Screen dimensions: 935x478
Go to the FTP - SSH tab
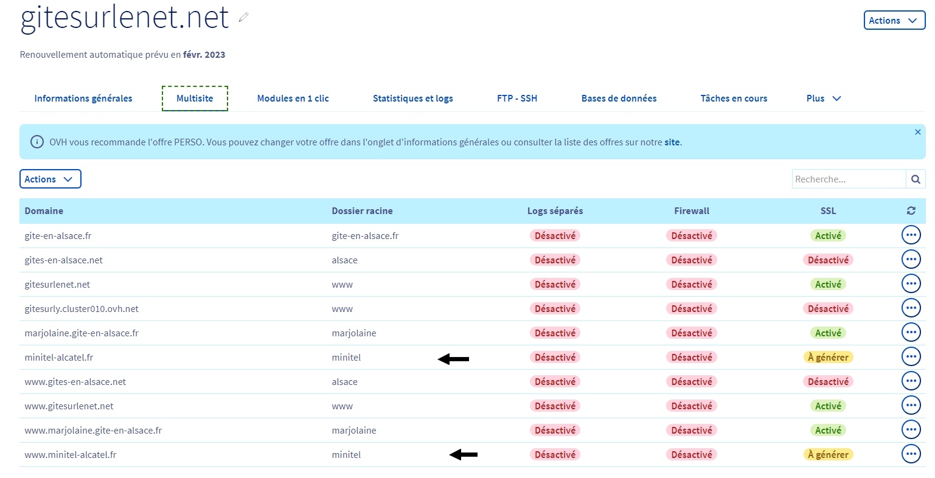(x=516, y=99)
